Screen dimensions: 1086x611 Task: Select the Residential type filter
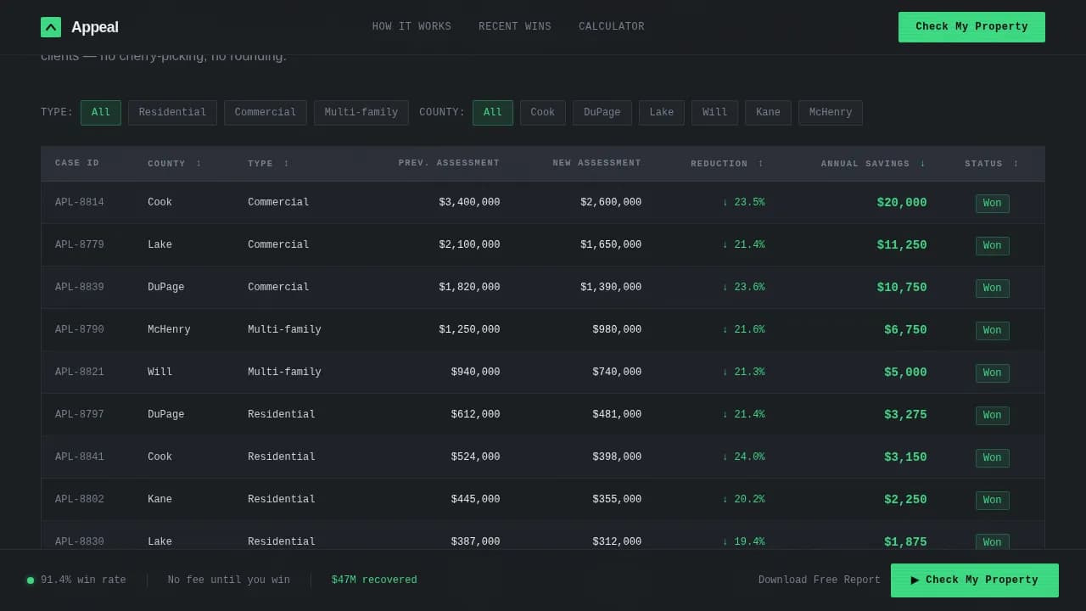click(x=172, y=113)
